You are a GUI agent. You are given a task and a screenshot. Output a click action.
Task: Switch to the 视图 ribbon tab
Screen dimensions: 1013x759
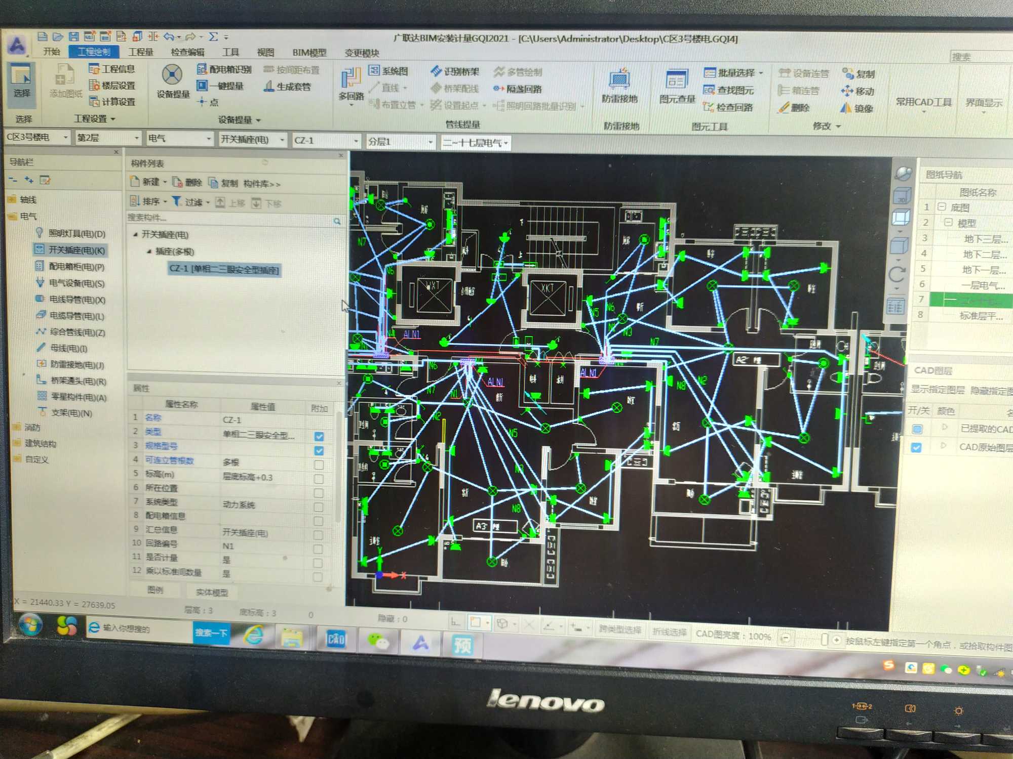point(265,53)
